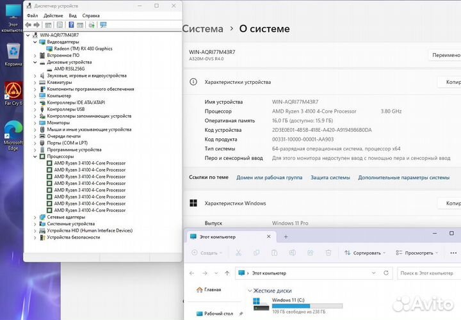Image resolution: width=461 pixels, height=320 pixels.
Task: Click the Cut scissors icon in Explorer toolbar
Action: coord(238,253)
